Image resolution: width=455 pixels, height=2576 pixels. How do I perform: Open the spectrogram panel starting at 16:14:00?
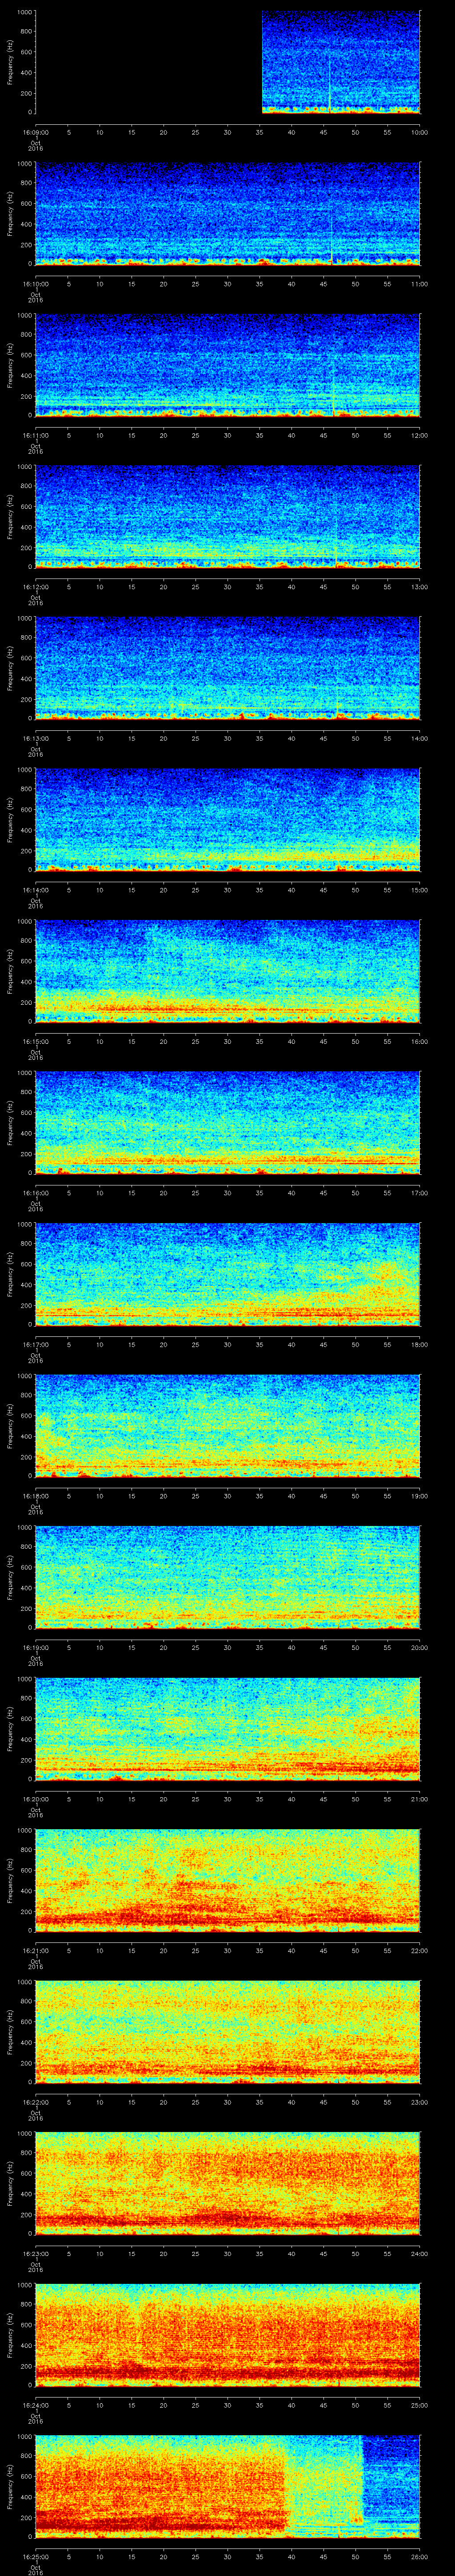(x=227, y=820)
